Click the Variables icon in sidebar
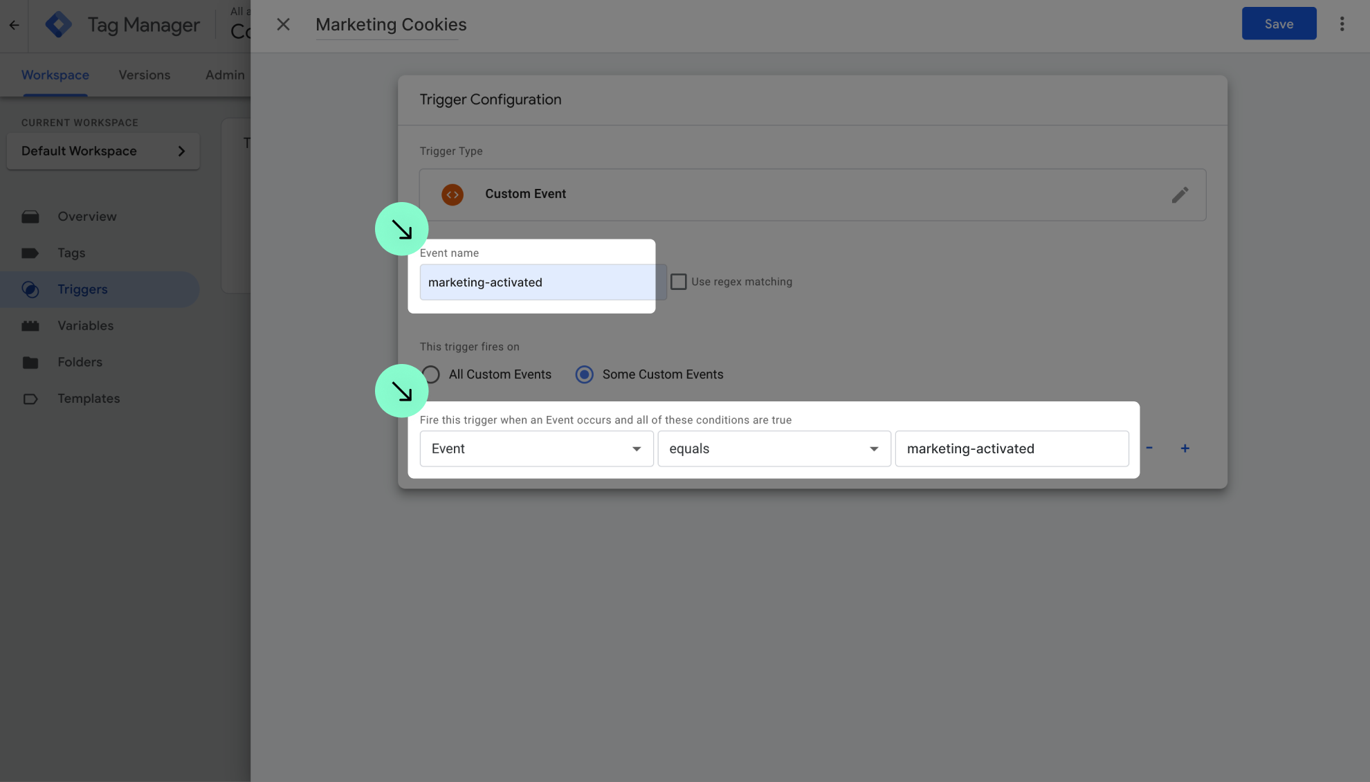Screen dimensions: 1370x782 [30, 326]
